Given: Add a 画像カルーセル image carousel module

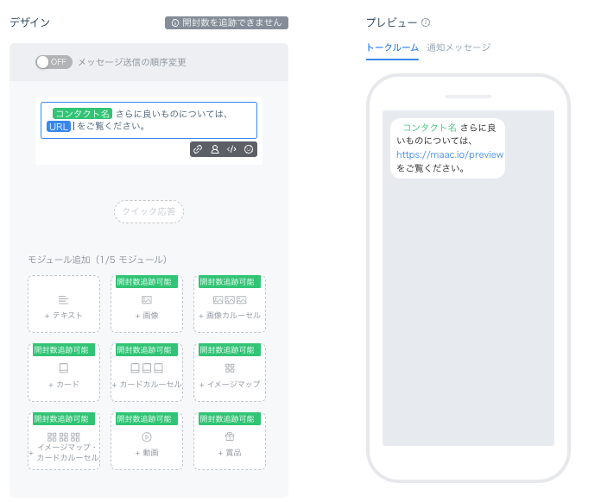Looking at the screenshot, I should coord(230,304).
